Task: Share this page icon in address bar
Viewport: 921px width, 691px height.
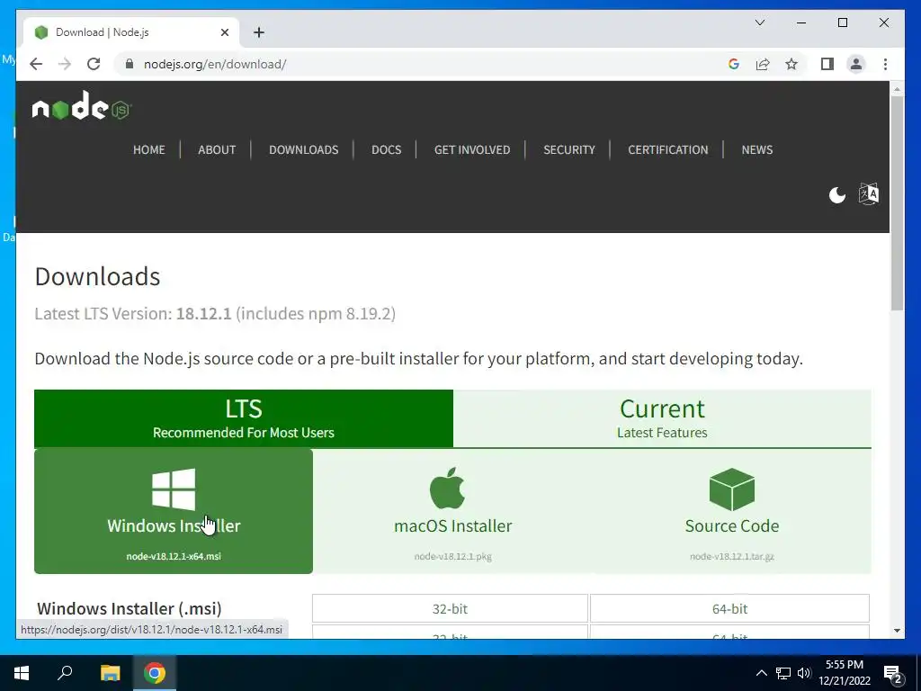Action: 763,64
